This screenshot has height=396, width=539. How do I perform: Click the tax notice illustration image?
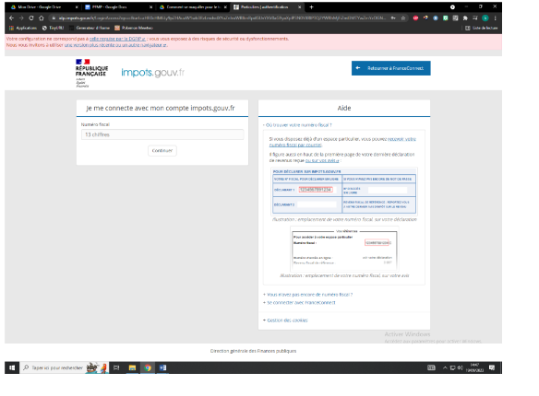tap(344, 249)
